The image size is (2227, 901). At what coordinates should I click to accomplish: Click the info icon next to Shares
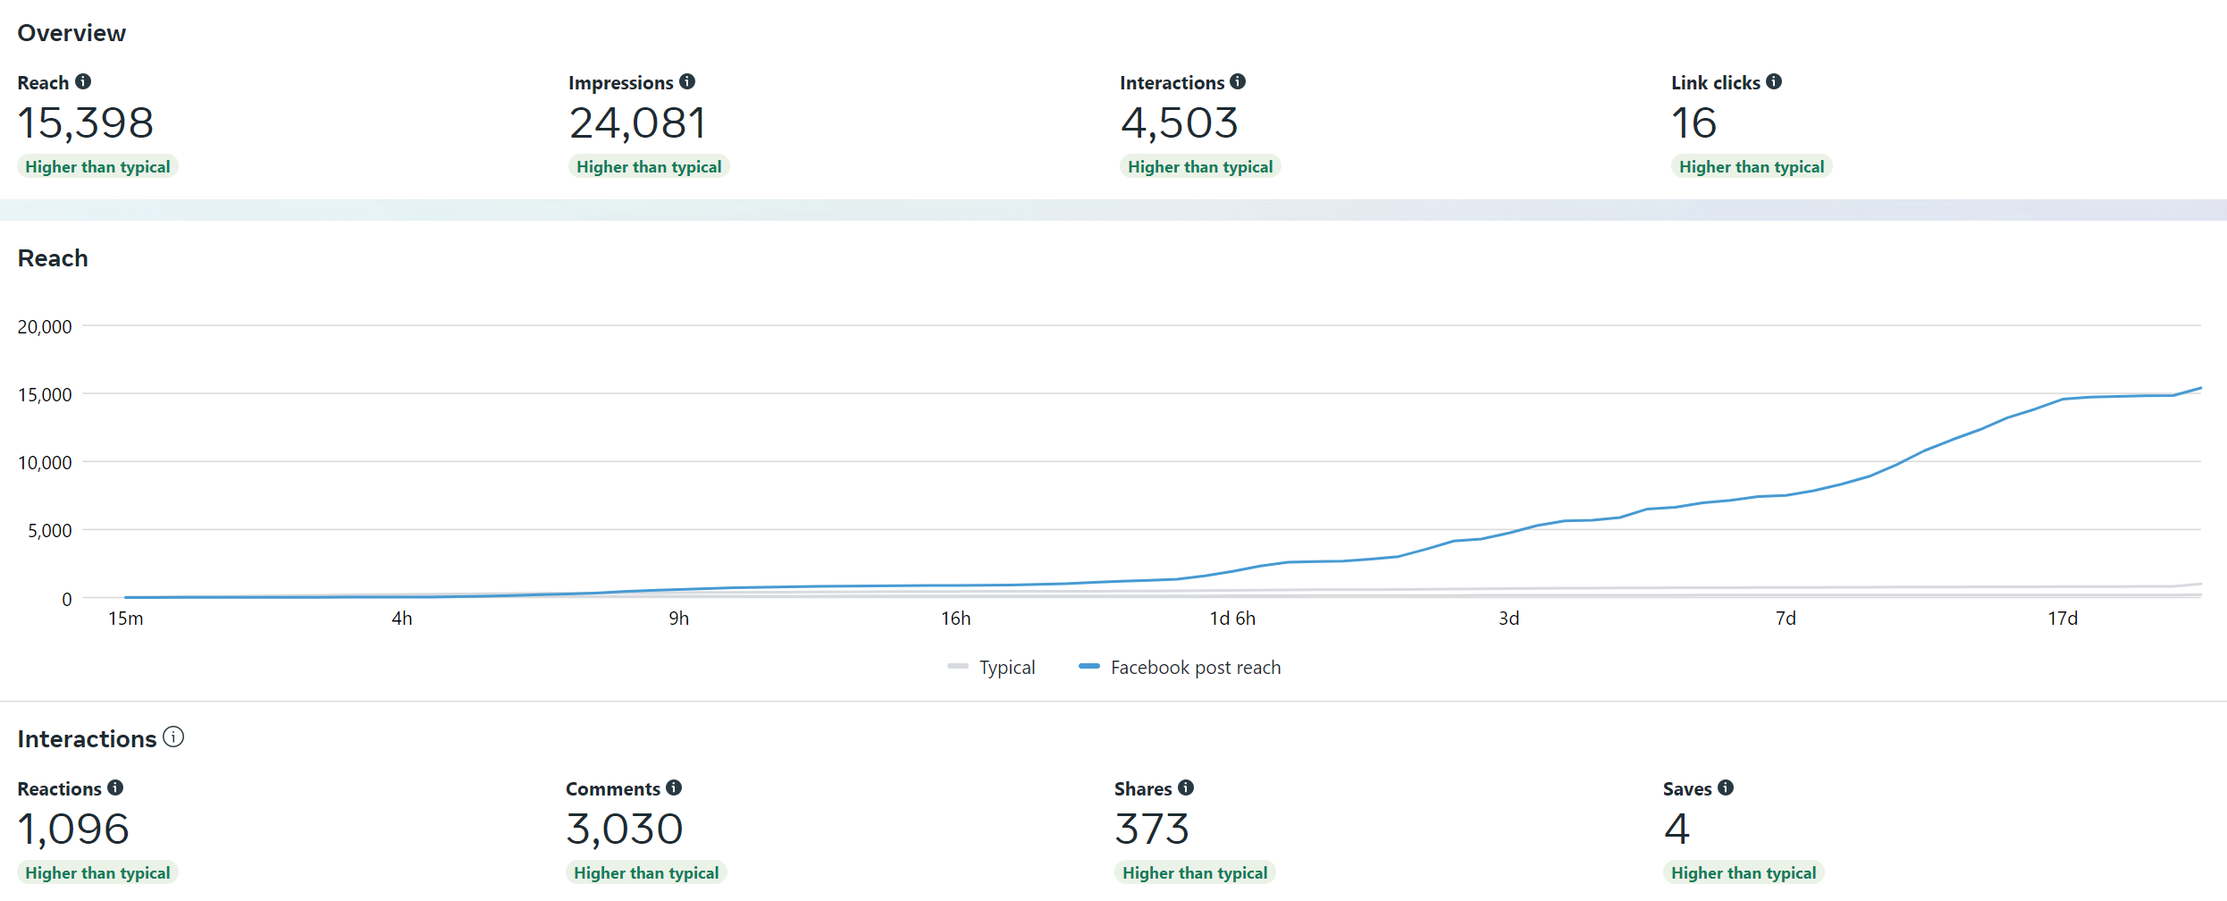pyautogui.click(x=1186, y=787)
